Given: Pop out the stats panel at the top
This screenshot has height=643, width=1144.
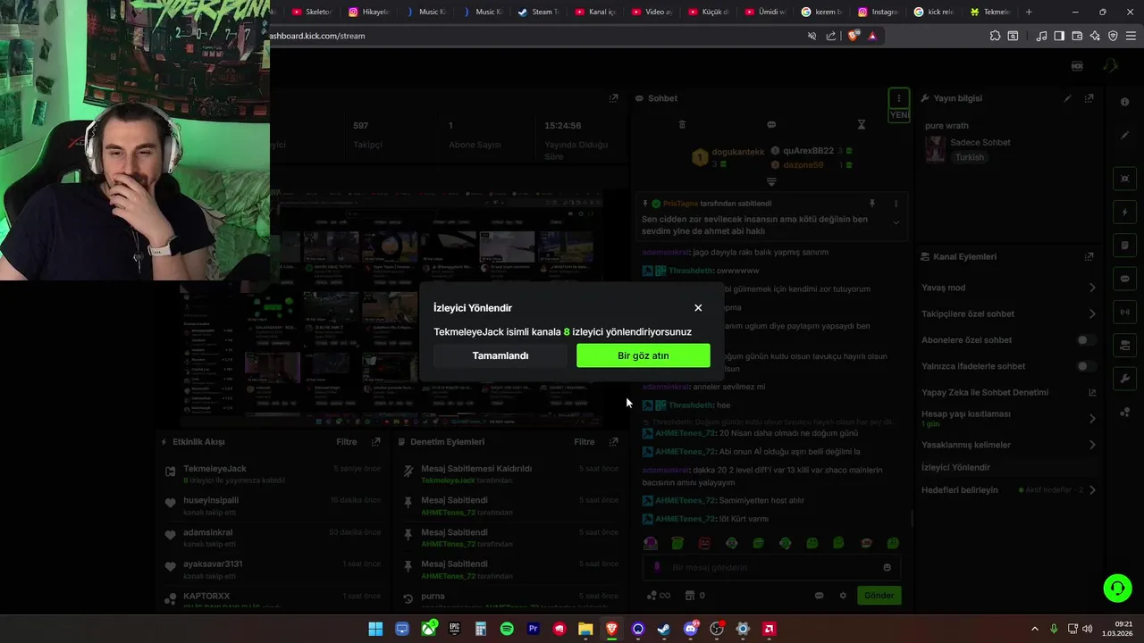Looking at the screenshot, I should pyautogui.click(x=613, y=98).
